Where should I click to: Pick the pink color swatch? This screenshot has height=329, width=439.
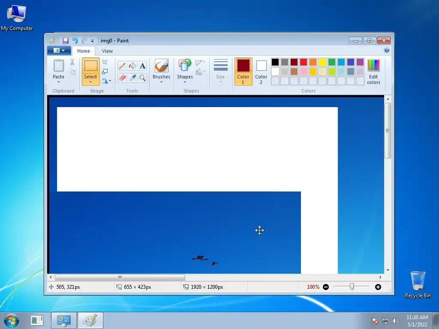click(x=304, y=72)
